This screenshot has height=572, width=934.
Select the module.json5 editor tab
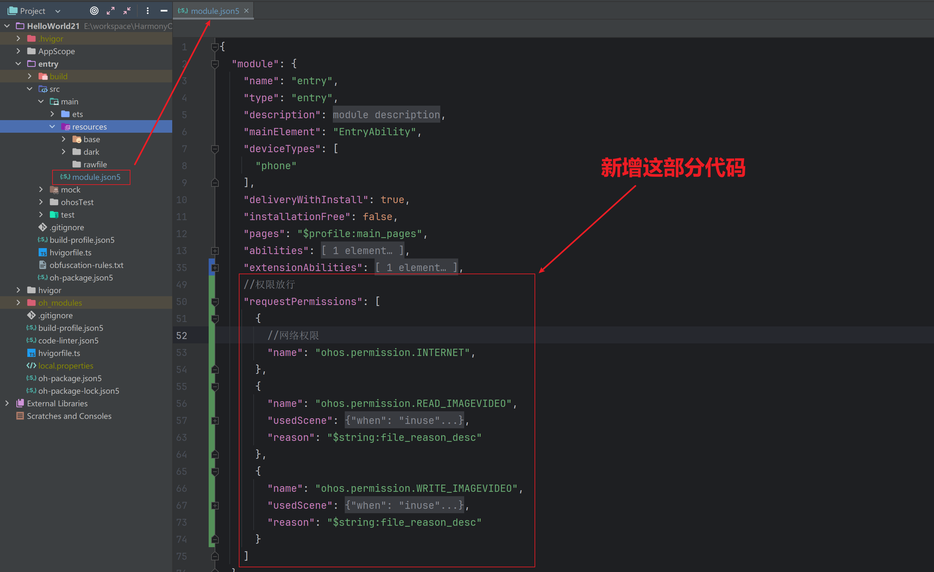pos(215,11)
